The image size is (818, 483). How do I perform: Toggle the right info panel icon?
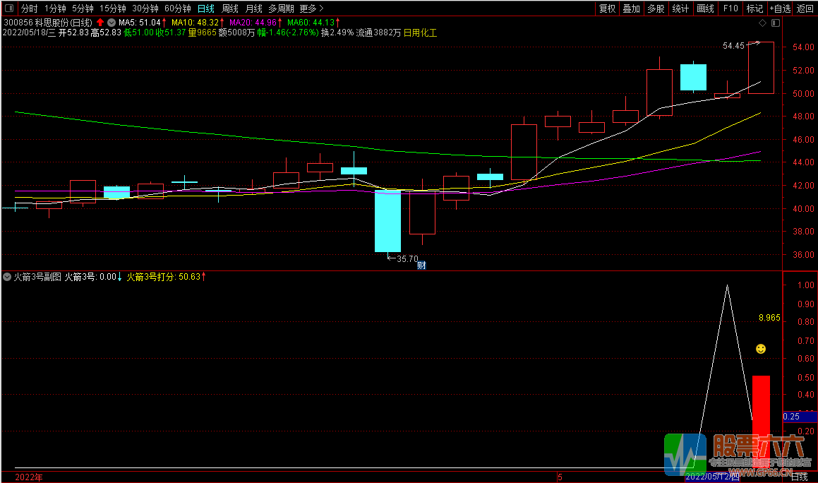pos(776,23)
